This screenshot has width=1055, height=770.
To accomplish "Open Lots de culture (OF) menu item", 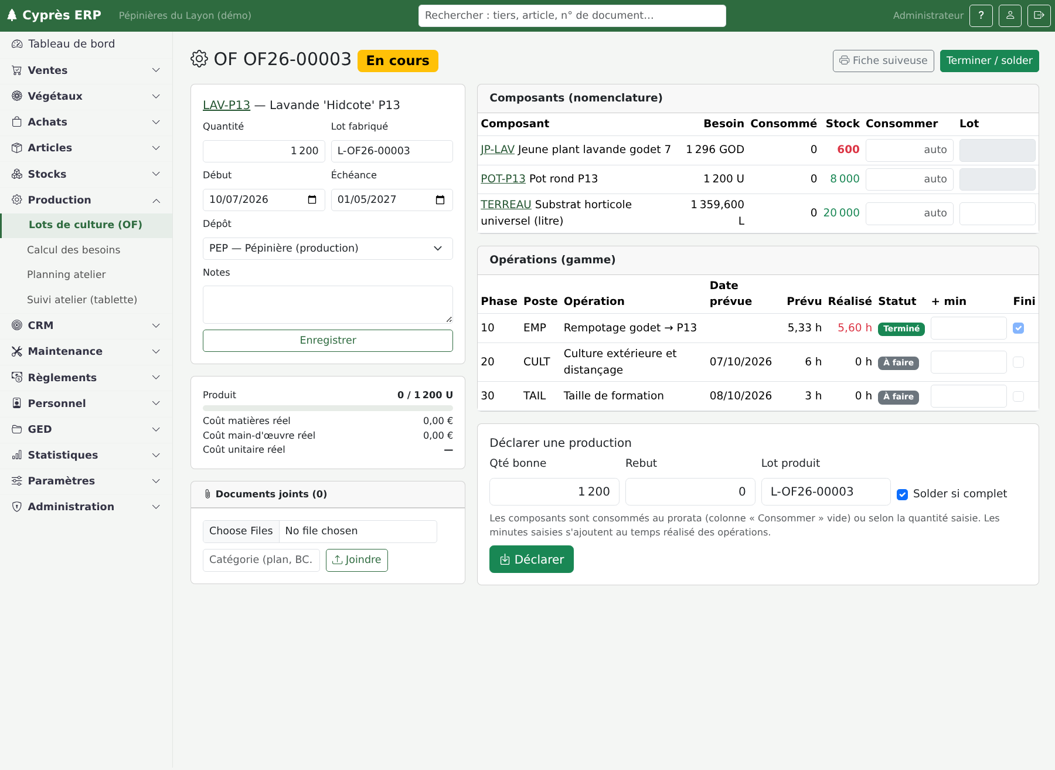I will [86, 225].
